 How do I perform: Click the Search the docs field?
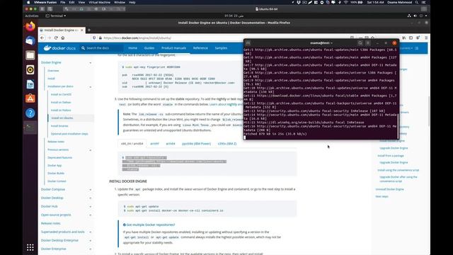click(x=101, y=48)
